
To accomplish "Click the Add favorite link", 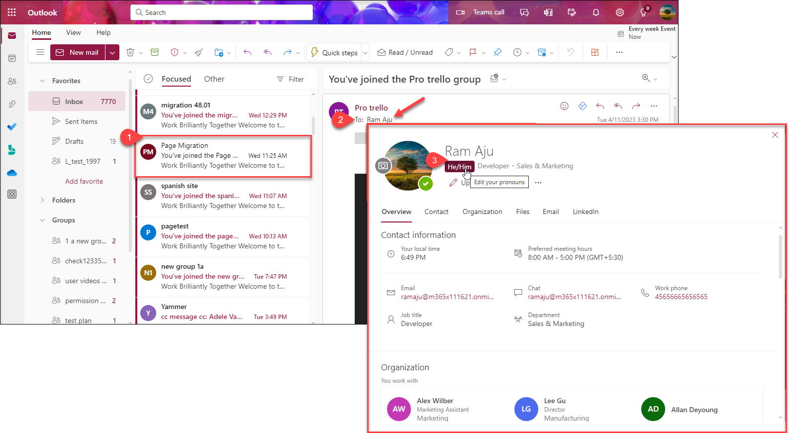I will click(x=84, y=181).
